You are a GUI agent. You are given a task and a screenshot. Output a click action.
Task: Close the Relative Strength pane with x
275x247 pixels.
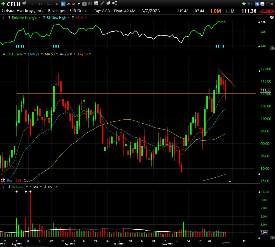[x=3, y=18]
